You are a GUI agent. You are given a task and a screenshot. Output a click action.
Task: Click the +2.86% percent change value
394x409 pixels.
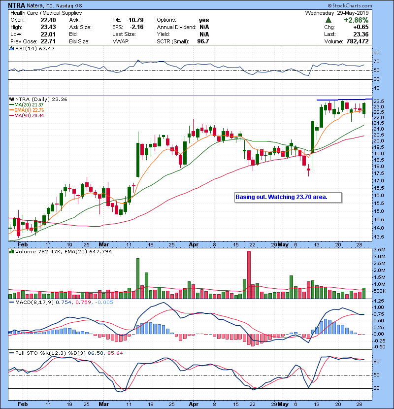pyautogui.click(x=356, y=20)
